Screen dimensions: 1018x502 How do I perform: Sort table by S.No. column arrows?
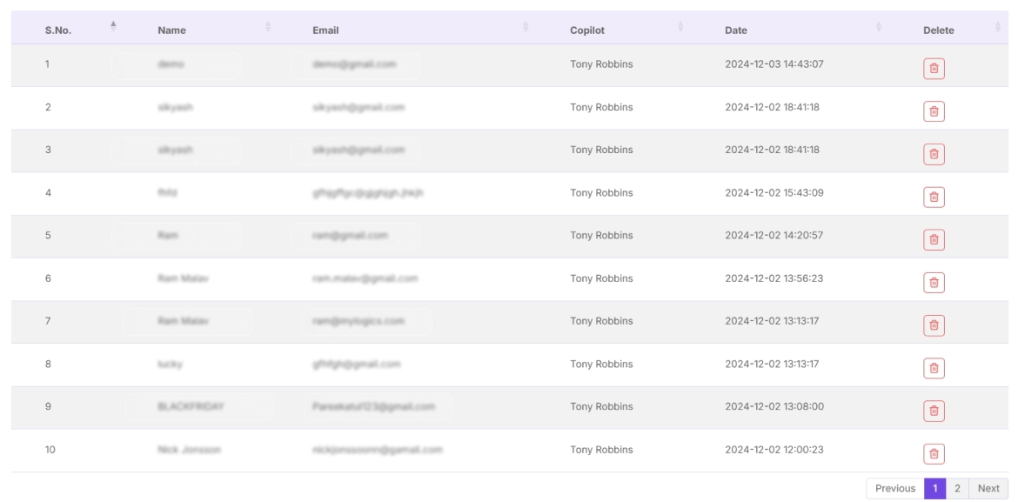113,27
